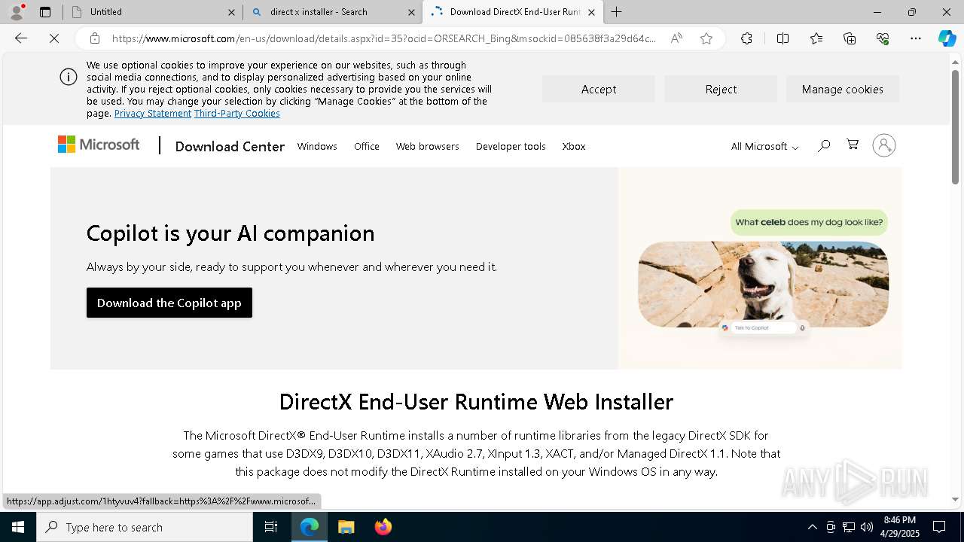Click Download the Copilot app button
This screenshot has height=542, width=964.
point(169,303)
